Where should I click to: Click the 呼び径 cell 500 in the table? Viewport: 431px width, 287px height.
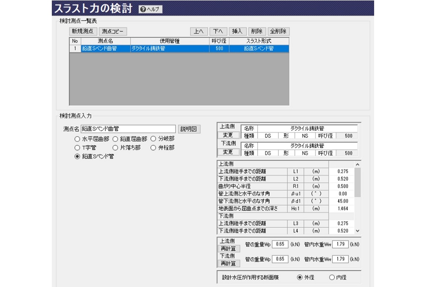(x=219, y=49)
